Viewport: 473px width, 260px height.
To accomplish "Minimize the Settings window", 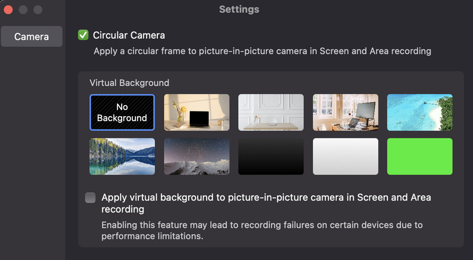I will pos(23,10).
